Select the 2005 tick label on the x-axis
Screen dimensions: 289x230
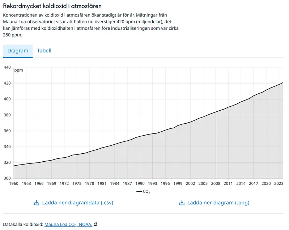point(203,183)
